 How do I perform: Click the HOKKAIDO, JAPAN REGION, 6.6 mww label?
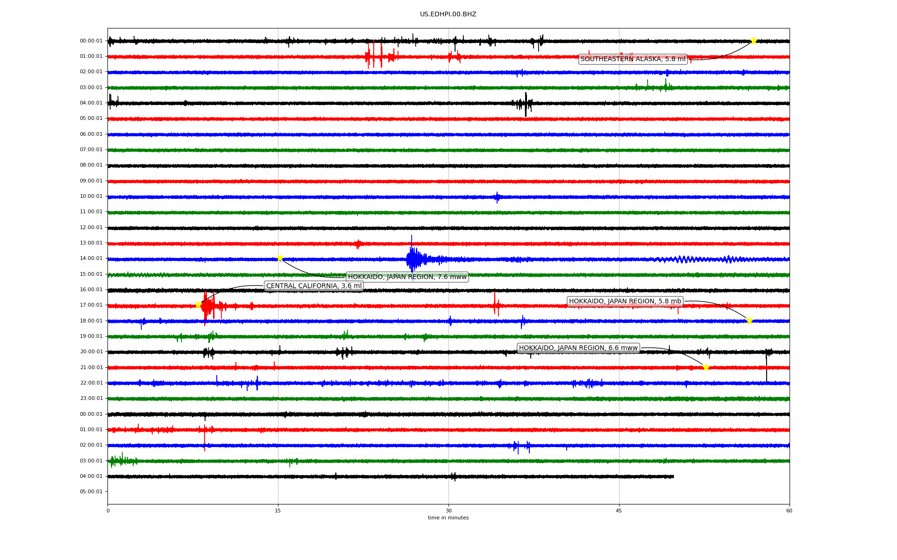click(578, 348)
